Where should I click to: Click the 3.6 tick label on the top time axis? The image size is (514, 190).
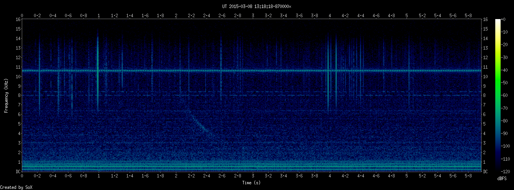click(299, 16)
